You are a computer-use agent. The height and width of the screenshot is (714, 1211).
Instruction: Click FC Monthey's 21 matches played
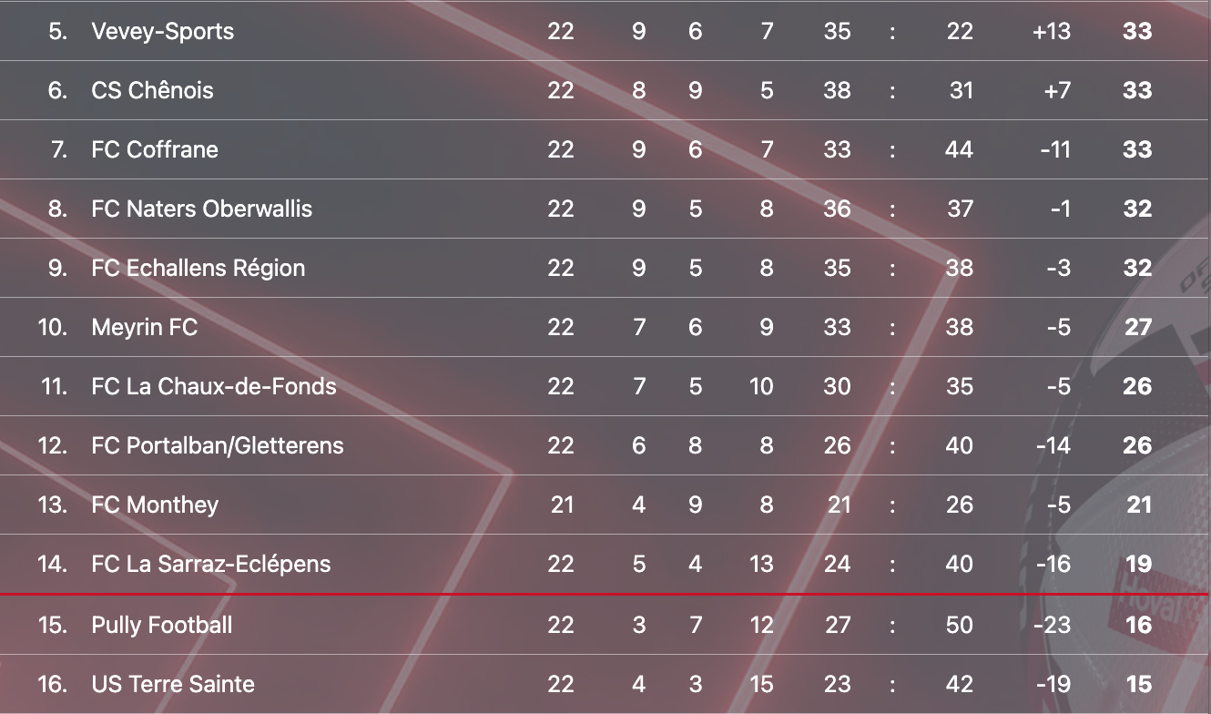coord(562,505)
